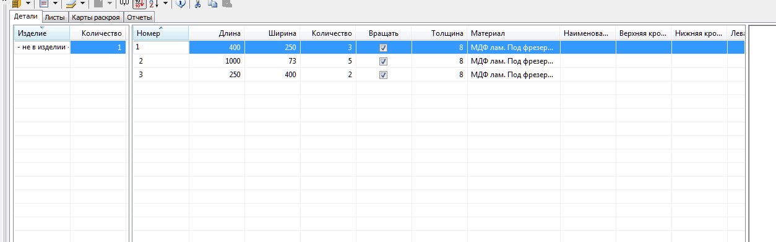Click the length cell 250 in row 3

[217, 75]
